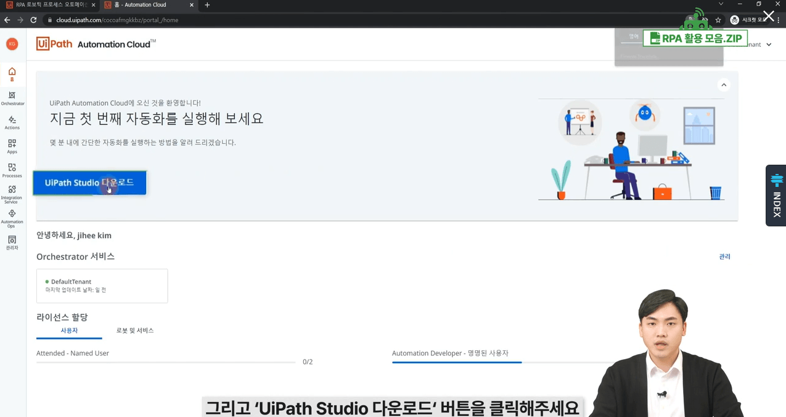786x417 pixels.
Task: Open the DefaultTenant service card
Action: pyautogui.click(x=102, y=286)
